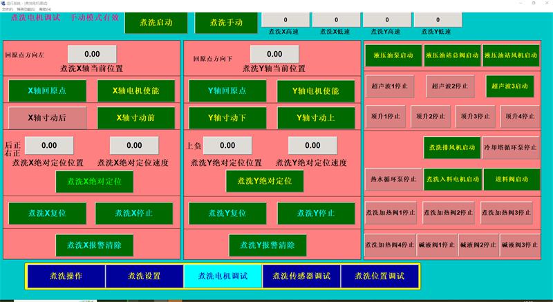Viewport: 553px width, 302px height.
Task: Toggle the 液压油泵启动 button
Action: point(393,55)
